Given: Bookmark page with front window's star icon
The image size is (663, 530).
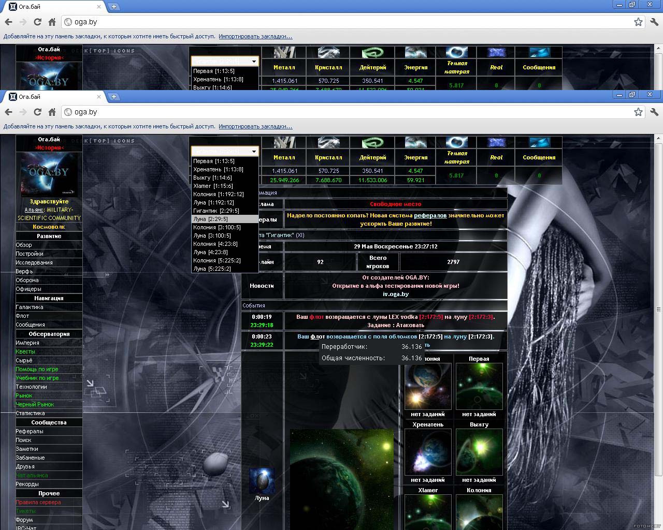Looking at the screenshot, I should [638, 112].
